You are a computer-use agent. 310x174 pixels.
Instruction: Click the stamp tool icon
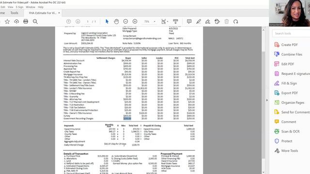click(x=217, y=21)
